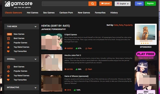Viewport: 160px width, 94px height.
Task: Open New Games link under This Week
Action: coord(19,34)
